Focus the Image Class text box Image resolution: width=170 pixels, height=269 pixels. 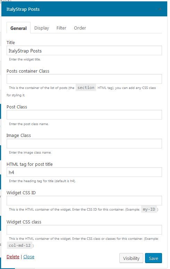84,144
